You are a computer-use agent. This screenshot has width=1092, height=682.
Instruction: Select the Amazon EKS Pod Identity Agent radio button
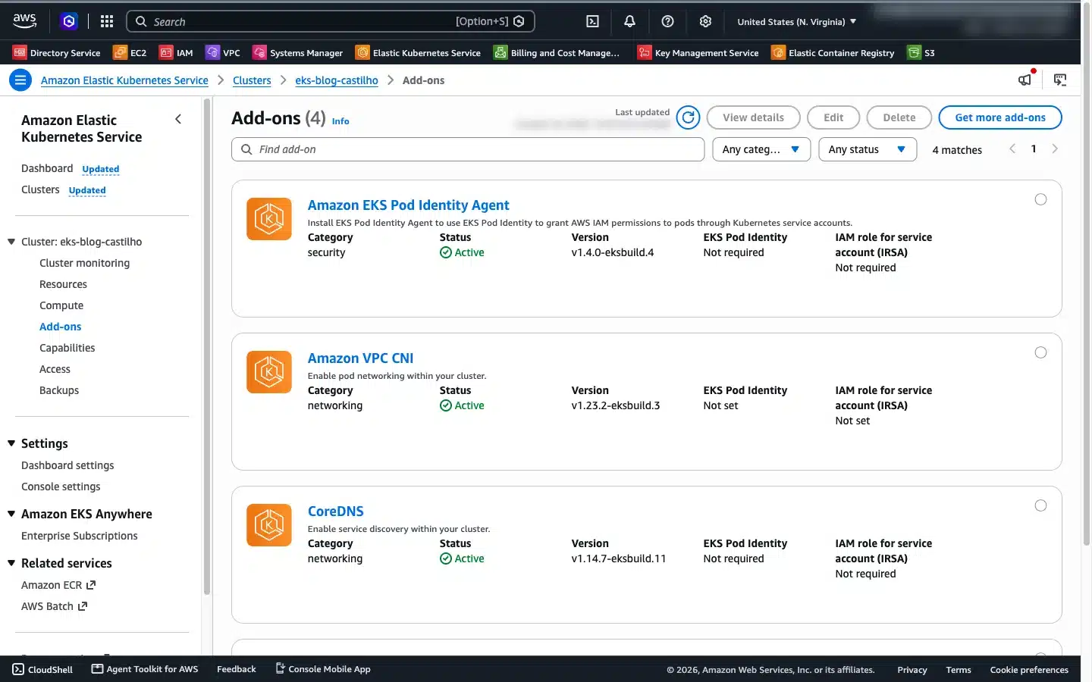1040,199
